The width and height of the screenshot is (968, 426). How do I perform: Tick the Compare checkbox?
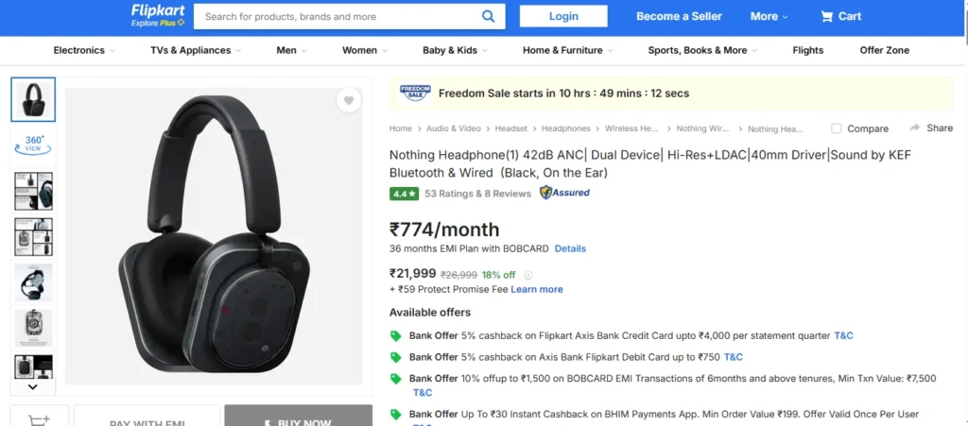[837, 128]
